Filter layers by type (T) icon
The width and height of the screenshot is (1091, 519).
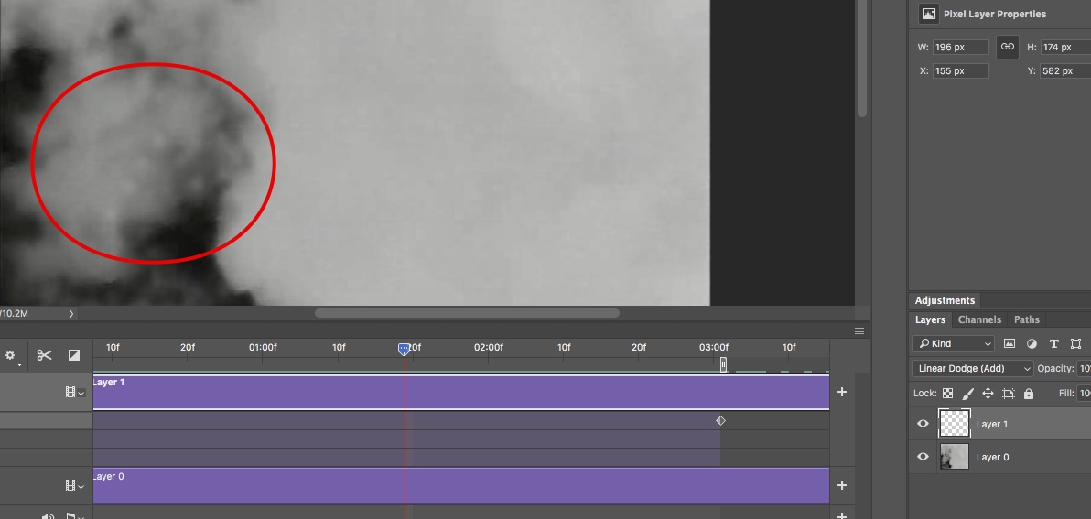1053,344
